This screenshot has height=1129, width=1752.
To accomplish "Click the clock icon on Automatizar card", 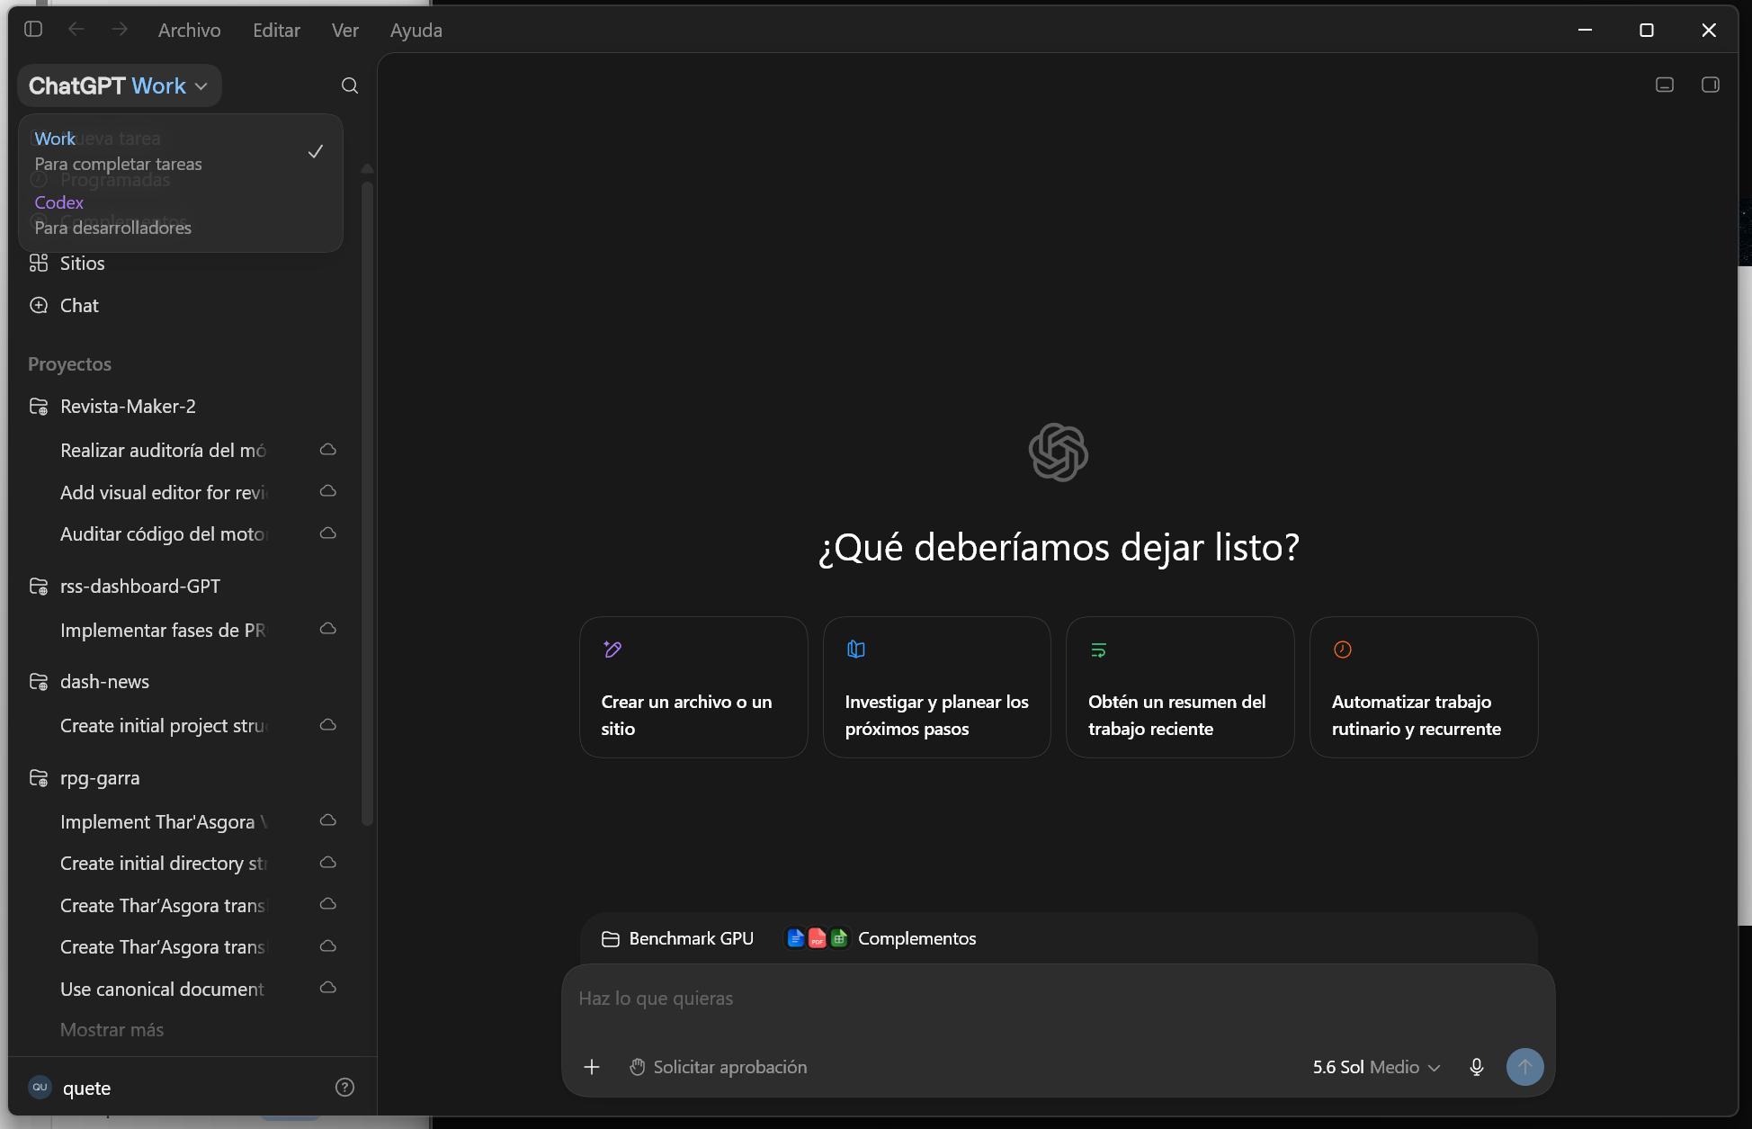I will click(1343, 650).
